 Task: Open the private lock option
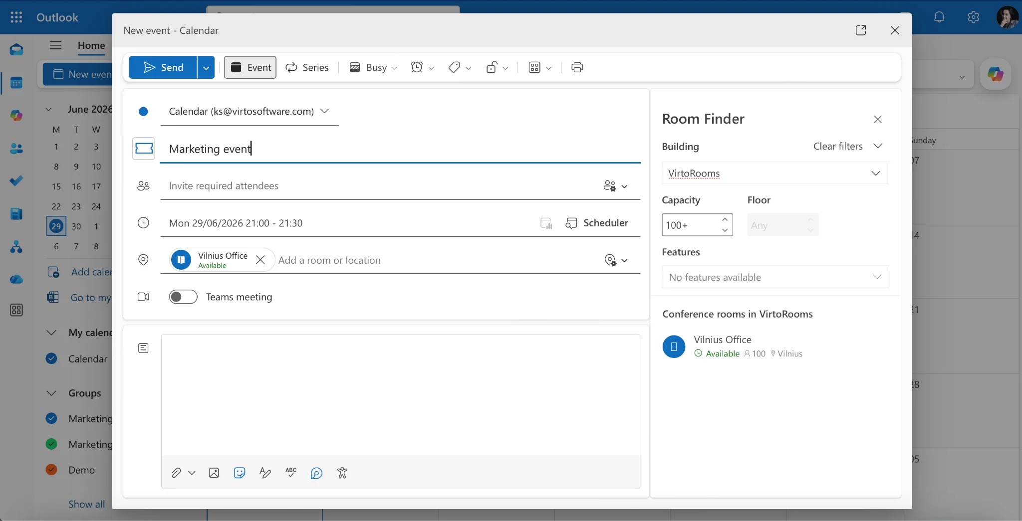[x=497, y=67]
